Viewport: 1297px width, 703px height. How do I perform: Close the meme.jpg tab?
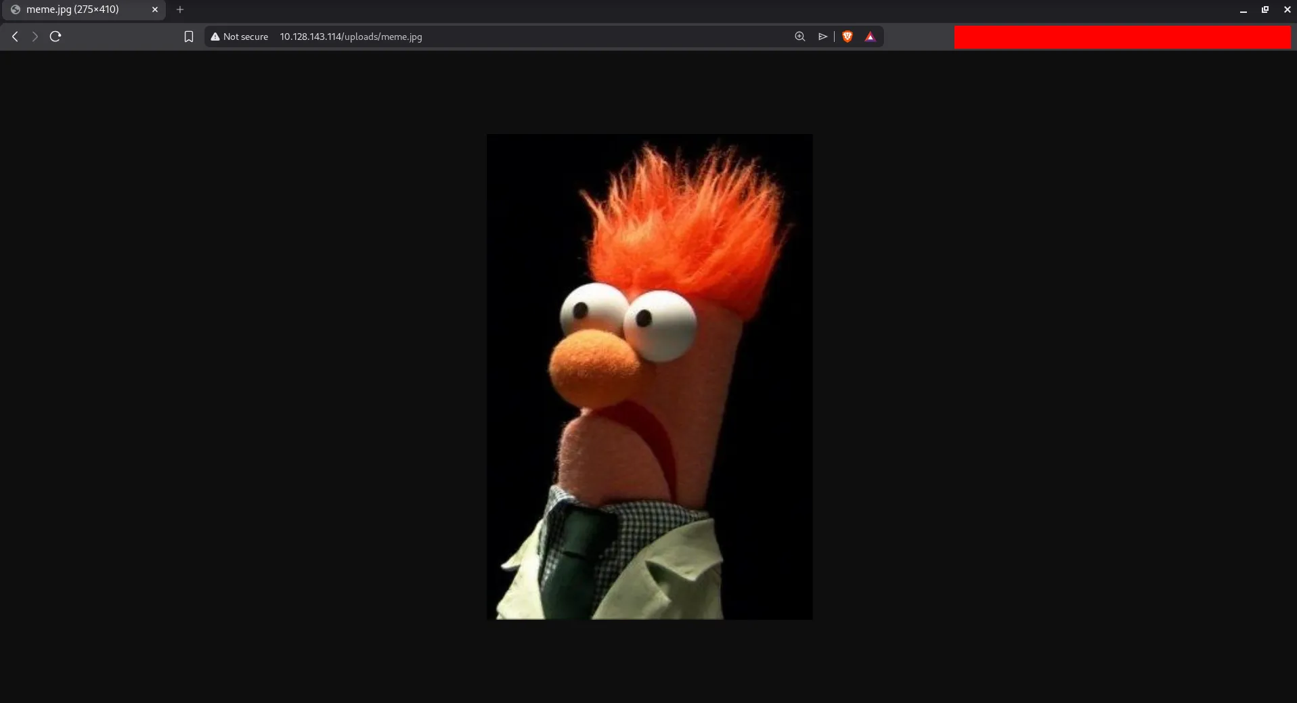point(154,9)
